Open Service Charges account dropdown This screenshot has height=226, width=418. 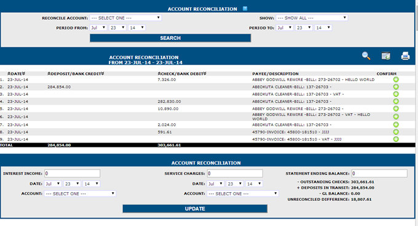(x=243, y=193)
